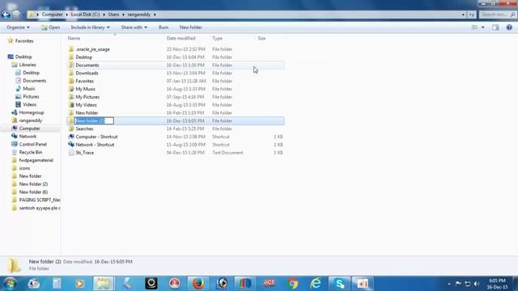Click the volume speaker icon in system tray
This screenshot has height=291, width=518.
tap(477, 284)
